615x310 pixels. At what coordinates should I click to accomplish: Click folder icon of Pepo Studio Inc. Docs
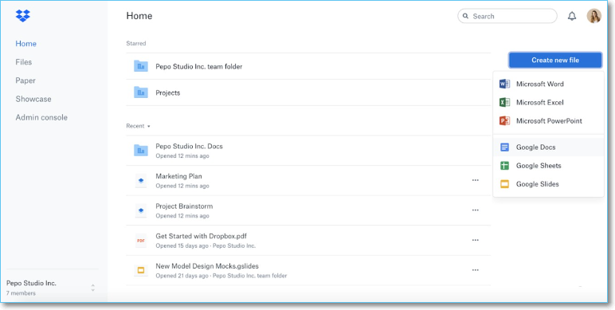[141, 151]
